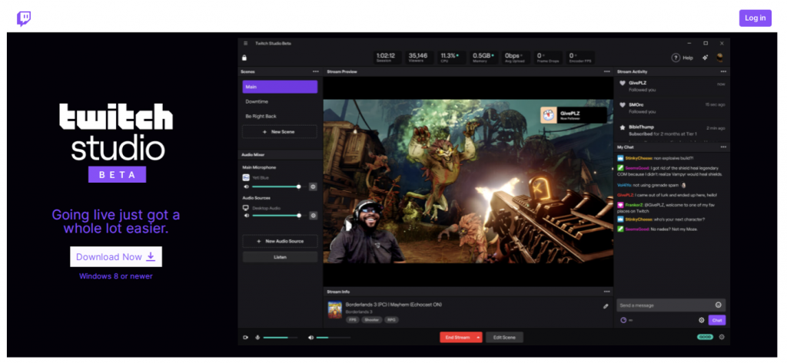787x363 pixels.
Task: Open the emoji picker in the chat box
Action: 719,305
